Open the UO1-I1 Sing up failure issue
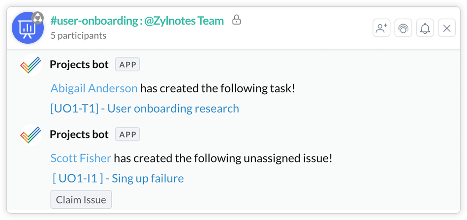 [118, 178]
